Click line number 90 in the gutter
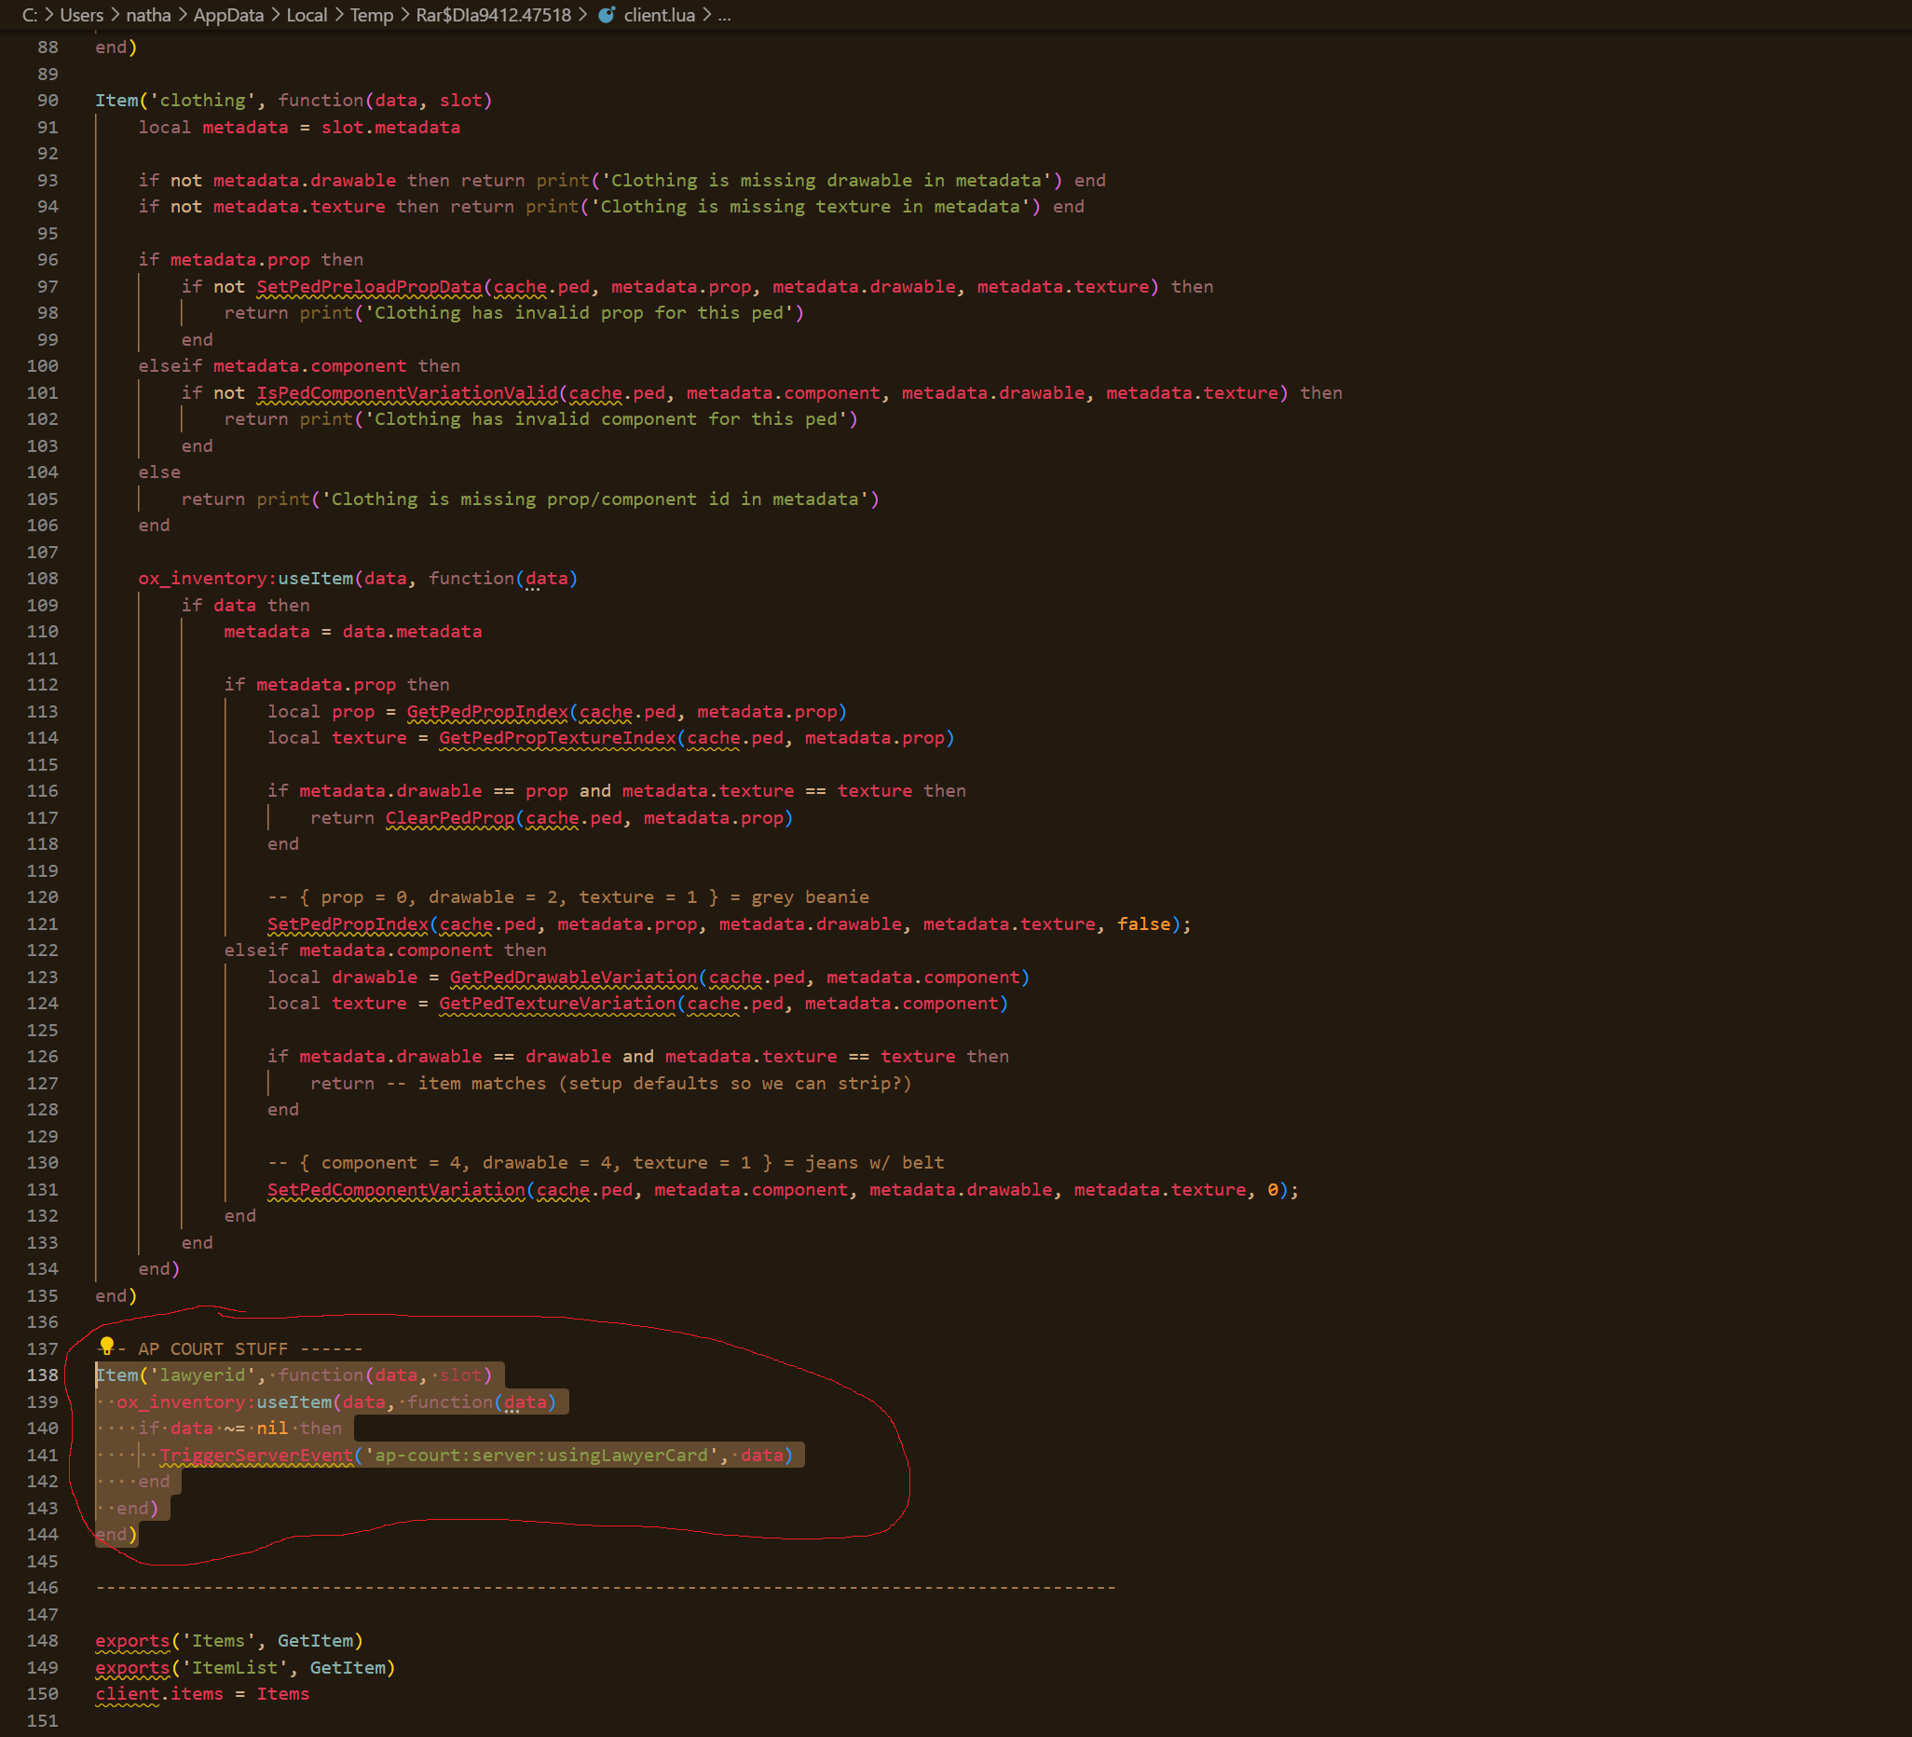This screenshot has width=1912, height=1737. click(48, 101)
